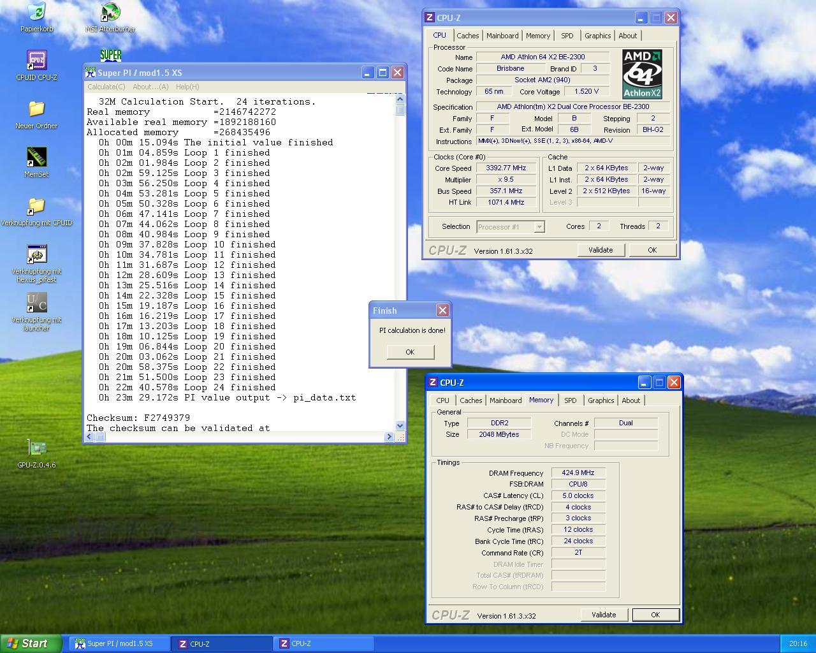Launch GPU-Z.0.4.6 desktop icon
This screenshot has width=816, height=653.
tap(36, 448)
